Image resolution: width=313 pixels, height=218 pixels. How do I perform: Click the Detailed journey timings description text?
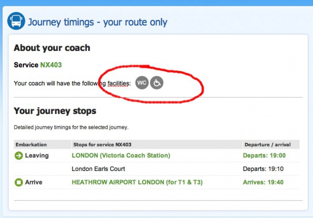pyautogui.click(x=71, y=127)
